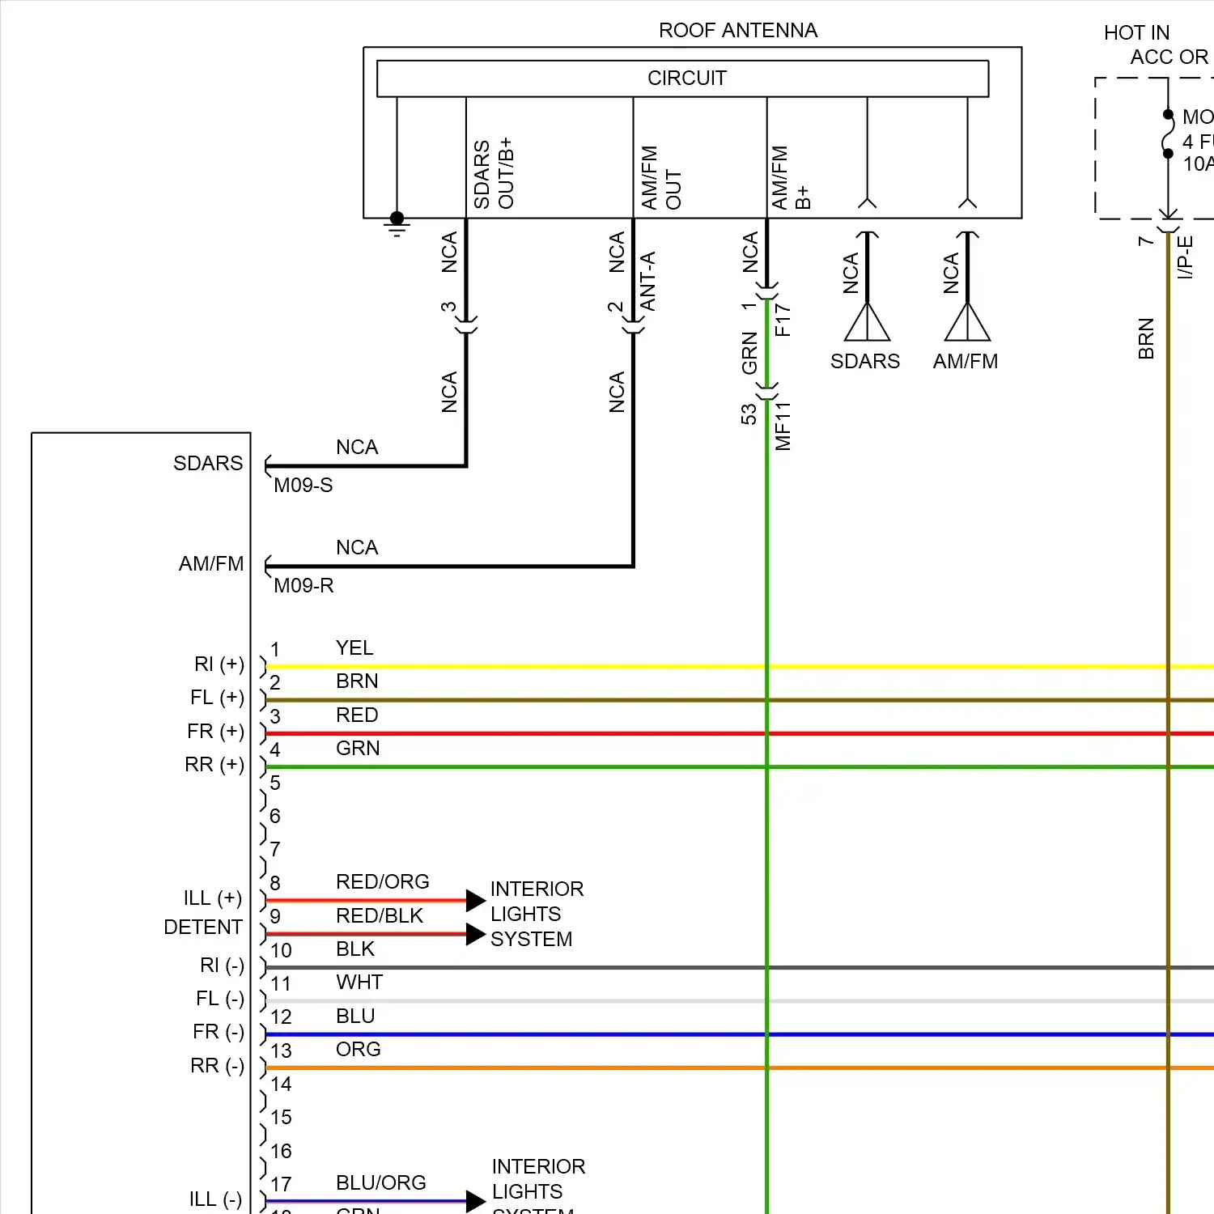Screen dimensions: 1214x1214
Task: Click the orange wire running from pin 13
Action: [x=740, y=1068]
